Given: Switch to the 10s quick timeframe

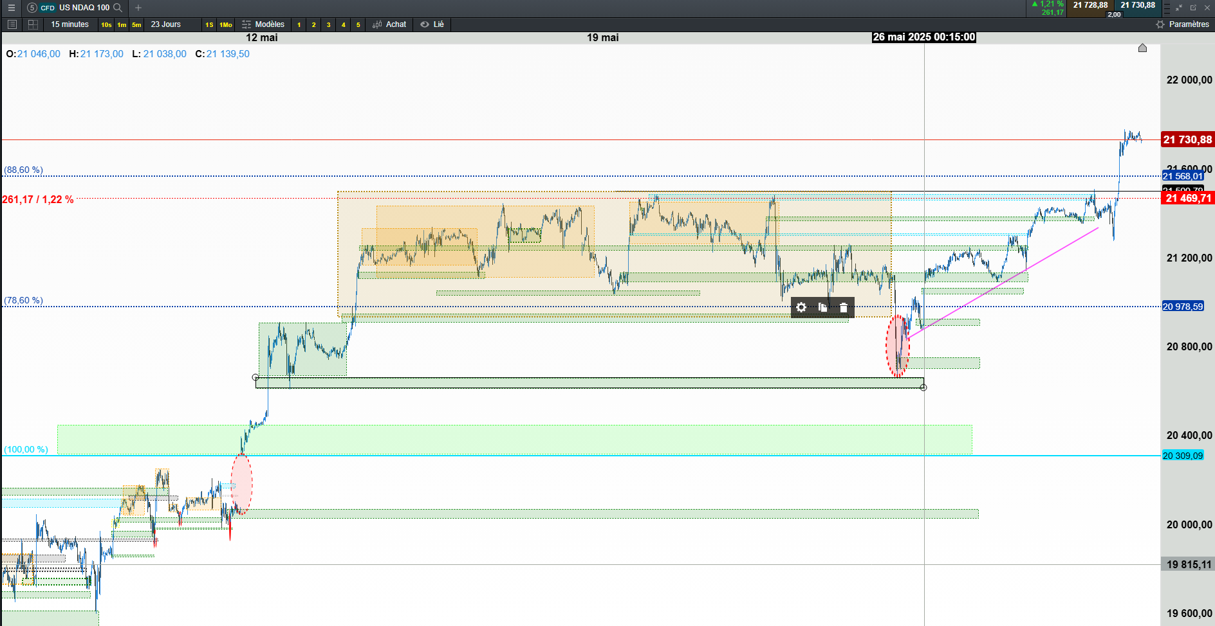Looking at the screenshot, I should pyautogui.click(x=106, y=25).
